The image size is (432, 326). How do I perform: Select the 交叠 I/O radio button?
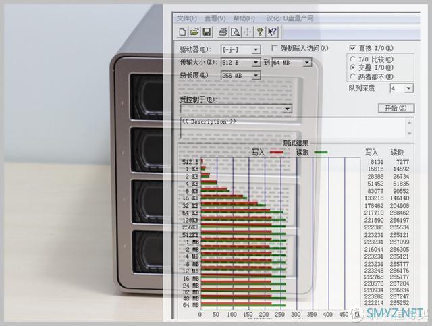pyautogui.click(x=352, y=67)
